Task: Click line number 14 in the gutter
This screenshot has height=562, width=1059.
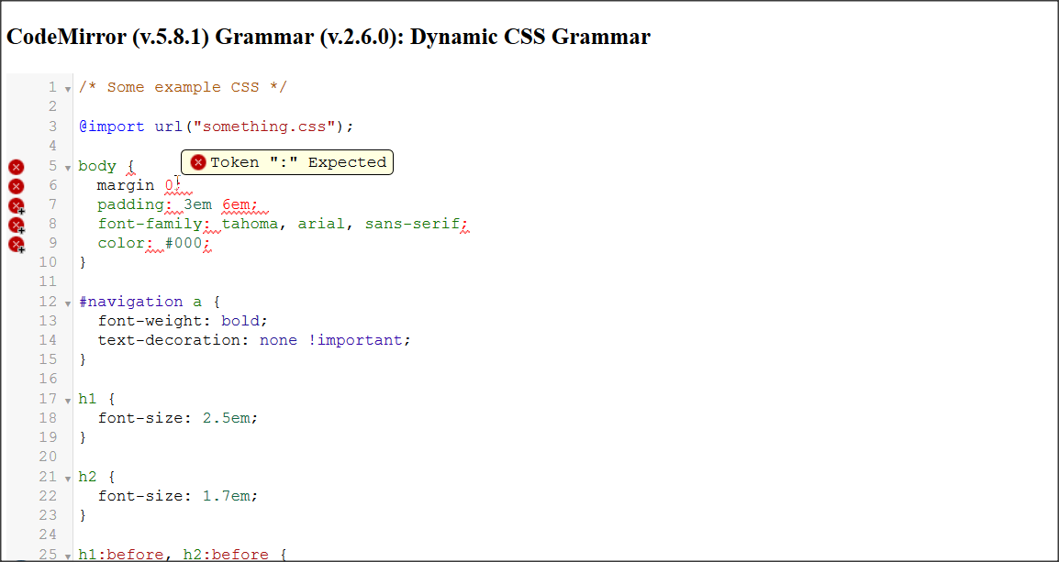Action: click(x=48, y=340)
